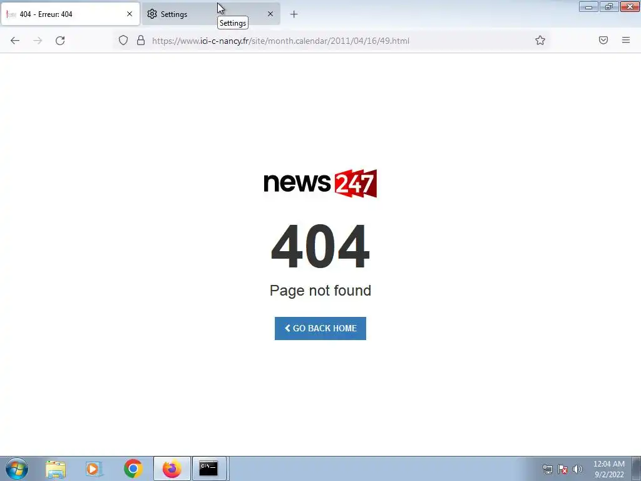The height and width of the screenshot is (481, 641).
Task: Close the Settings tab
Action: click(270, 14)
